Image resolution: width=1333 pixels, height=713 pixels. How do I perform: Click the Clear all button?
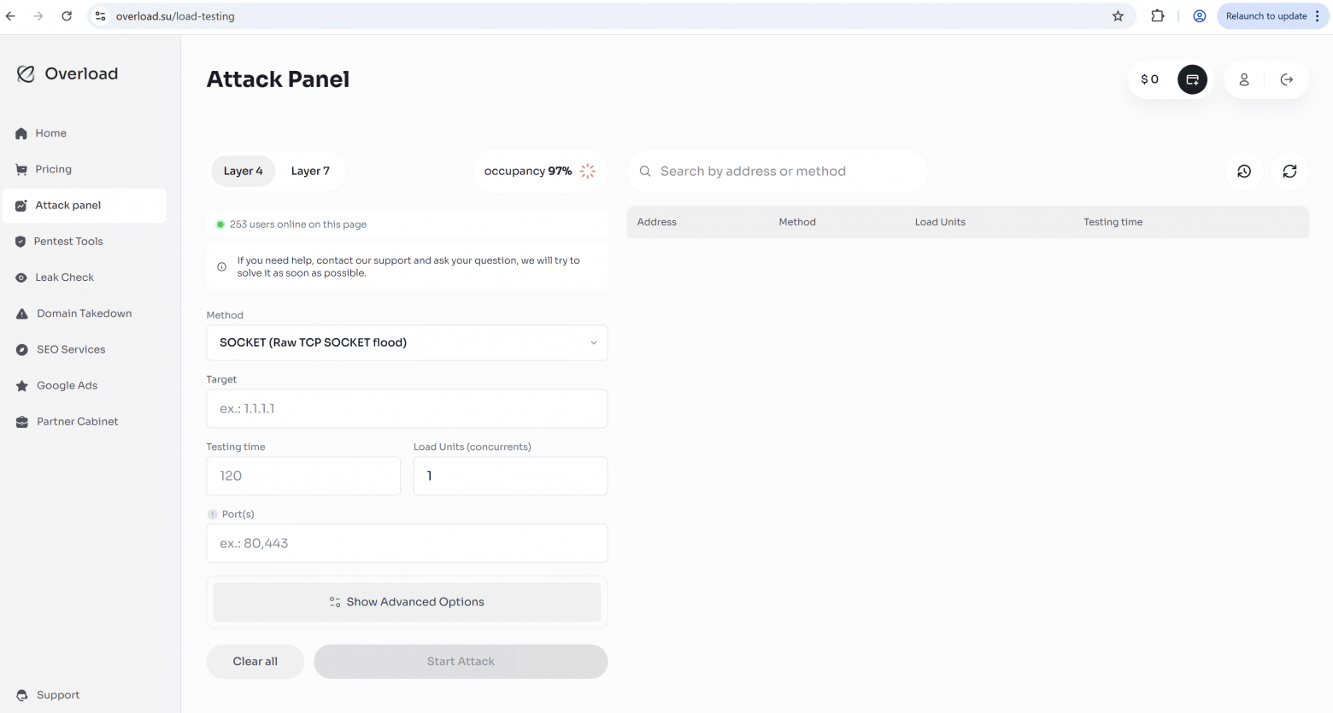pos(255,662)
